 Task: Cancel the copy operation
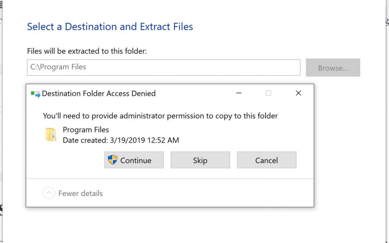coord(267,160)
